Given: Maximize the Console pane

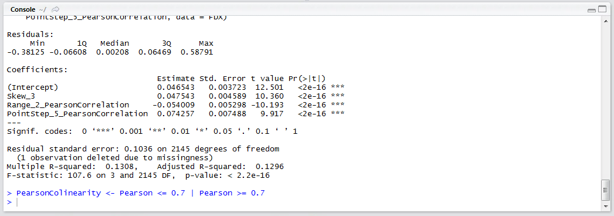Looking at the screenshot, I should (x=602, y=9).
